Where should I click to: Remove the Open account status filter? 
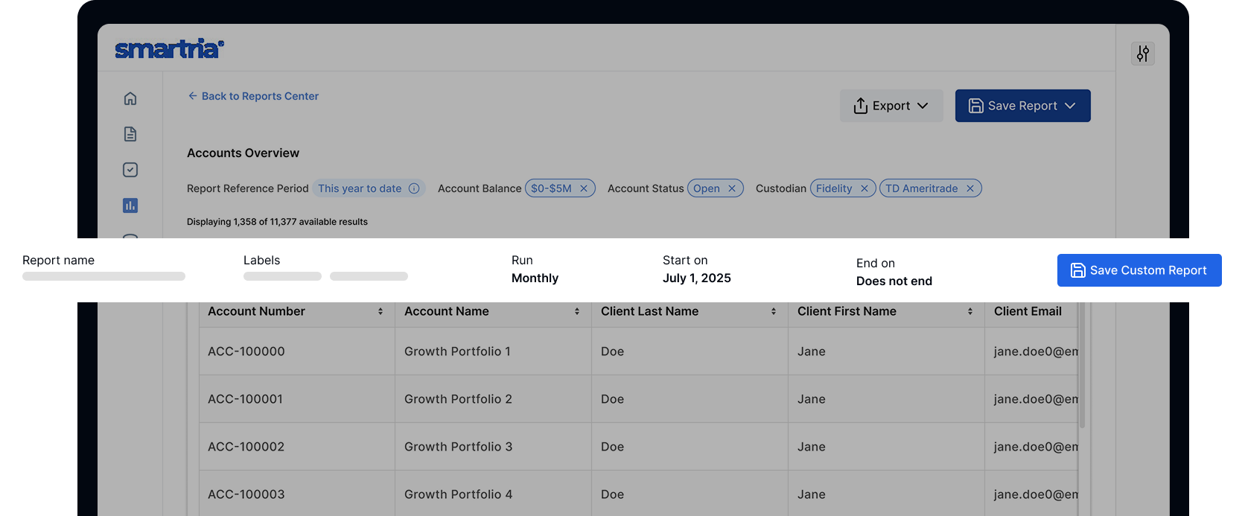click(x=732, y=188)
